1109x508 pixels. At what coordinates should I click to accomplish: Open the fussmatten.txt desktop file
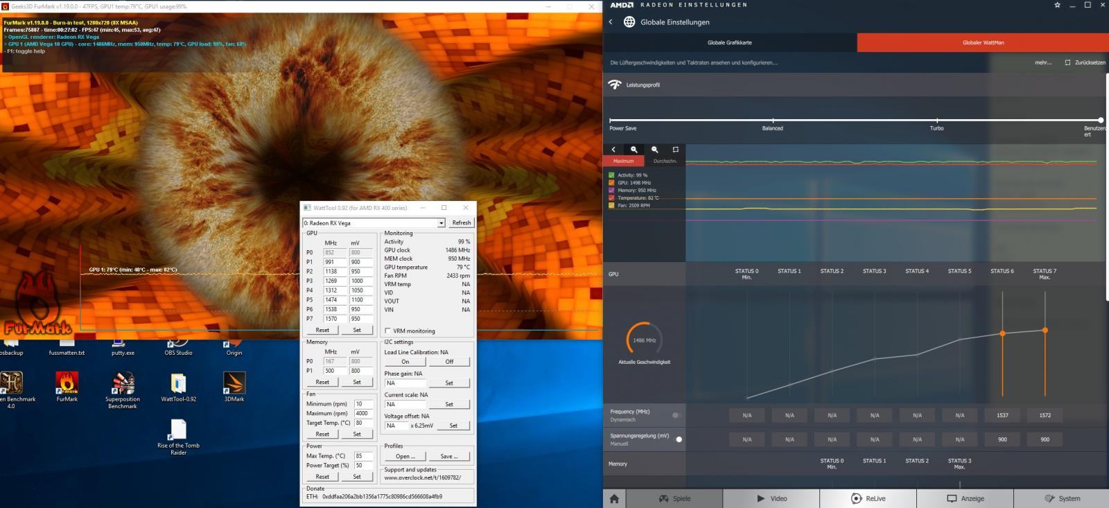tap(67, 346)
